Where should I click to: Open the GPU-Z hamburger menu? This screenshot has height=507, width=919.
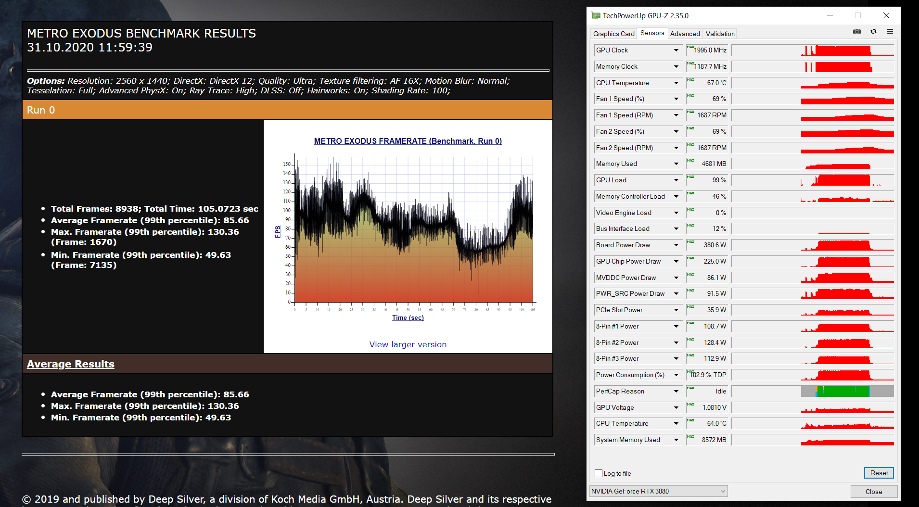click(x=890, y=31)
